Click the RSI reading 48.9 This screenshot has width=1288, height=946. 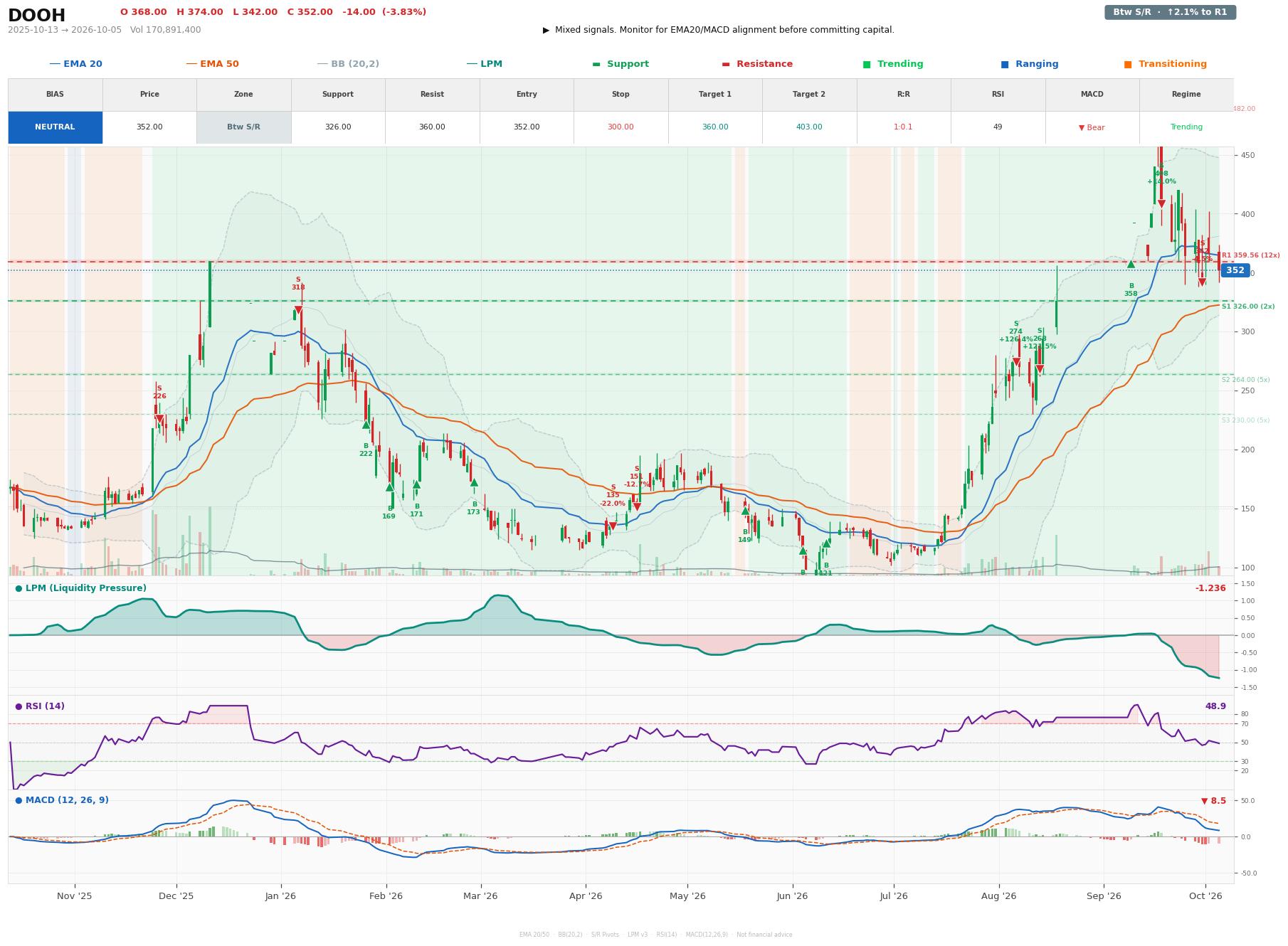pos(1215,706)
